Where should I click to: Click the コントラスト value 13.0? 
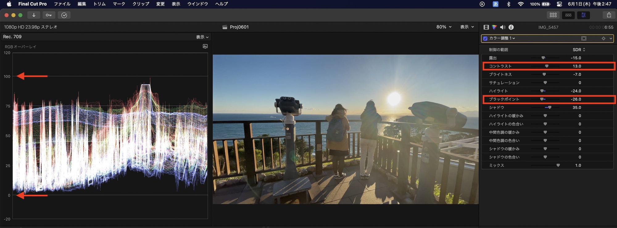tap(577, 66)
